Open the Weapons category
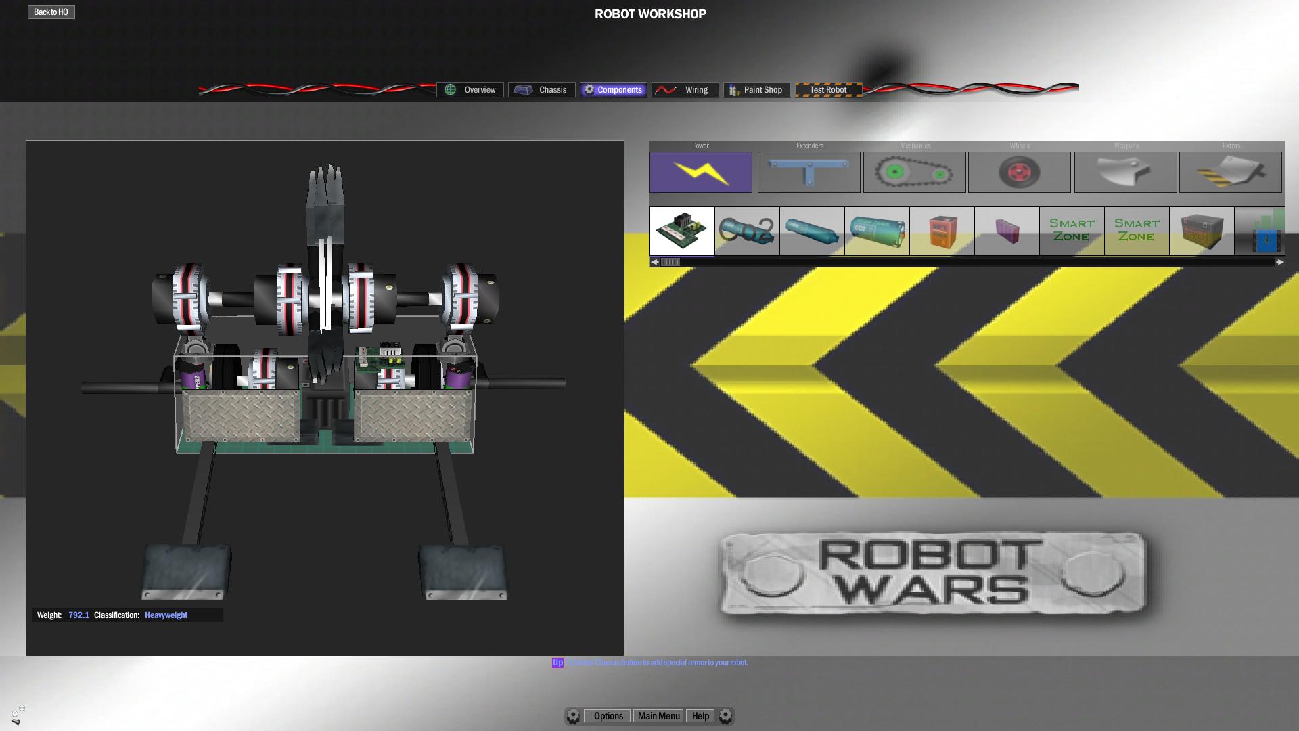Screen dimensions: 1299x731 coord(1125,172)
